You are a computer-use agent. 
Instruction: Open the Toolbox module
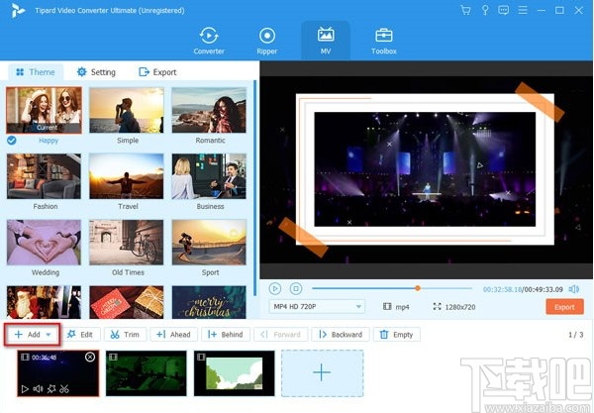[x=384, y=41]
